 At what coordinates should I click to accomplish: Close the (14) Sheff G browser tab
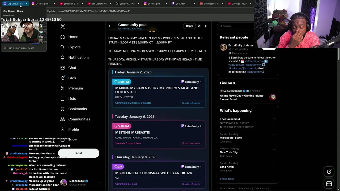pyautogui.click(x=83, y=4)
